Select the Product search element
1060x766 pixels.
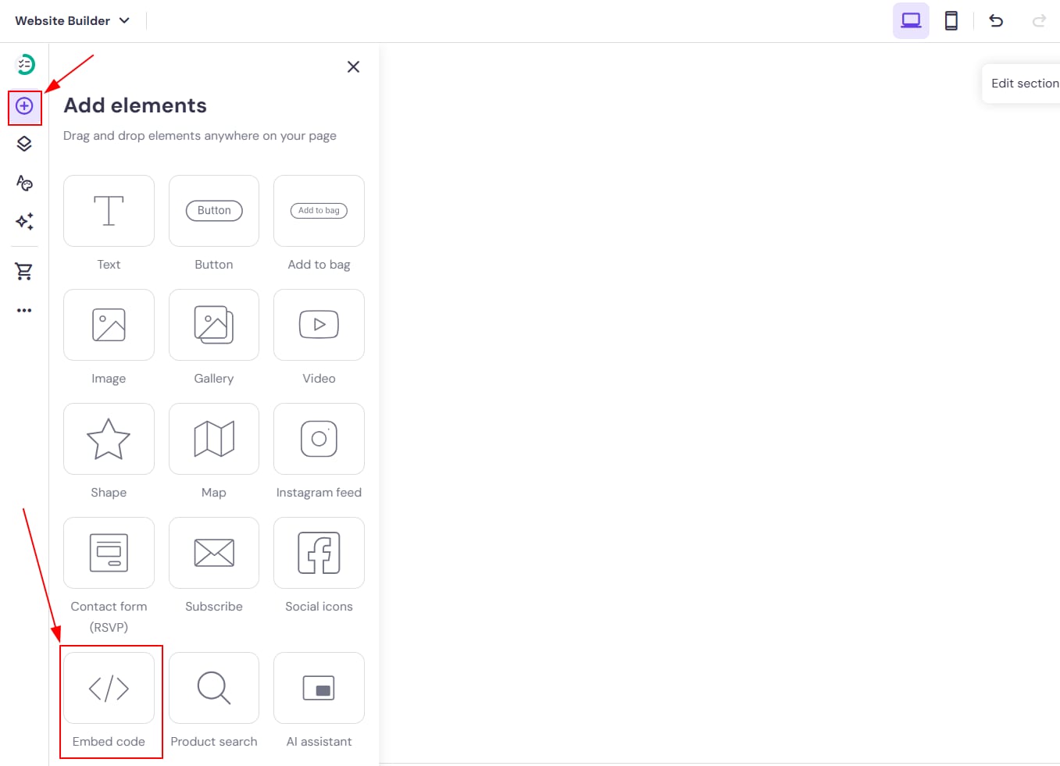click(x=214, y=689)
